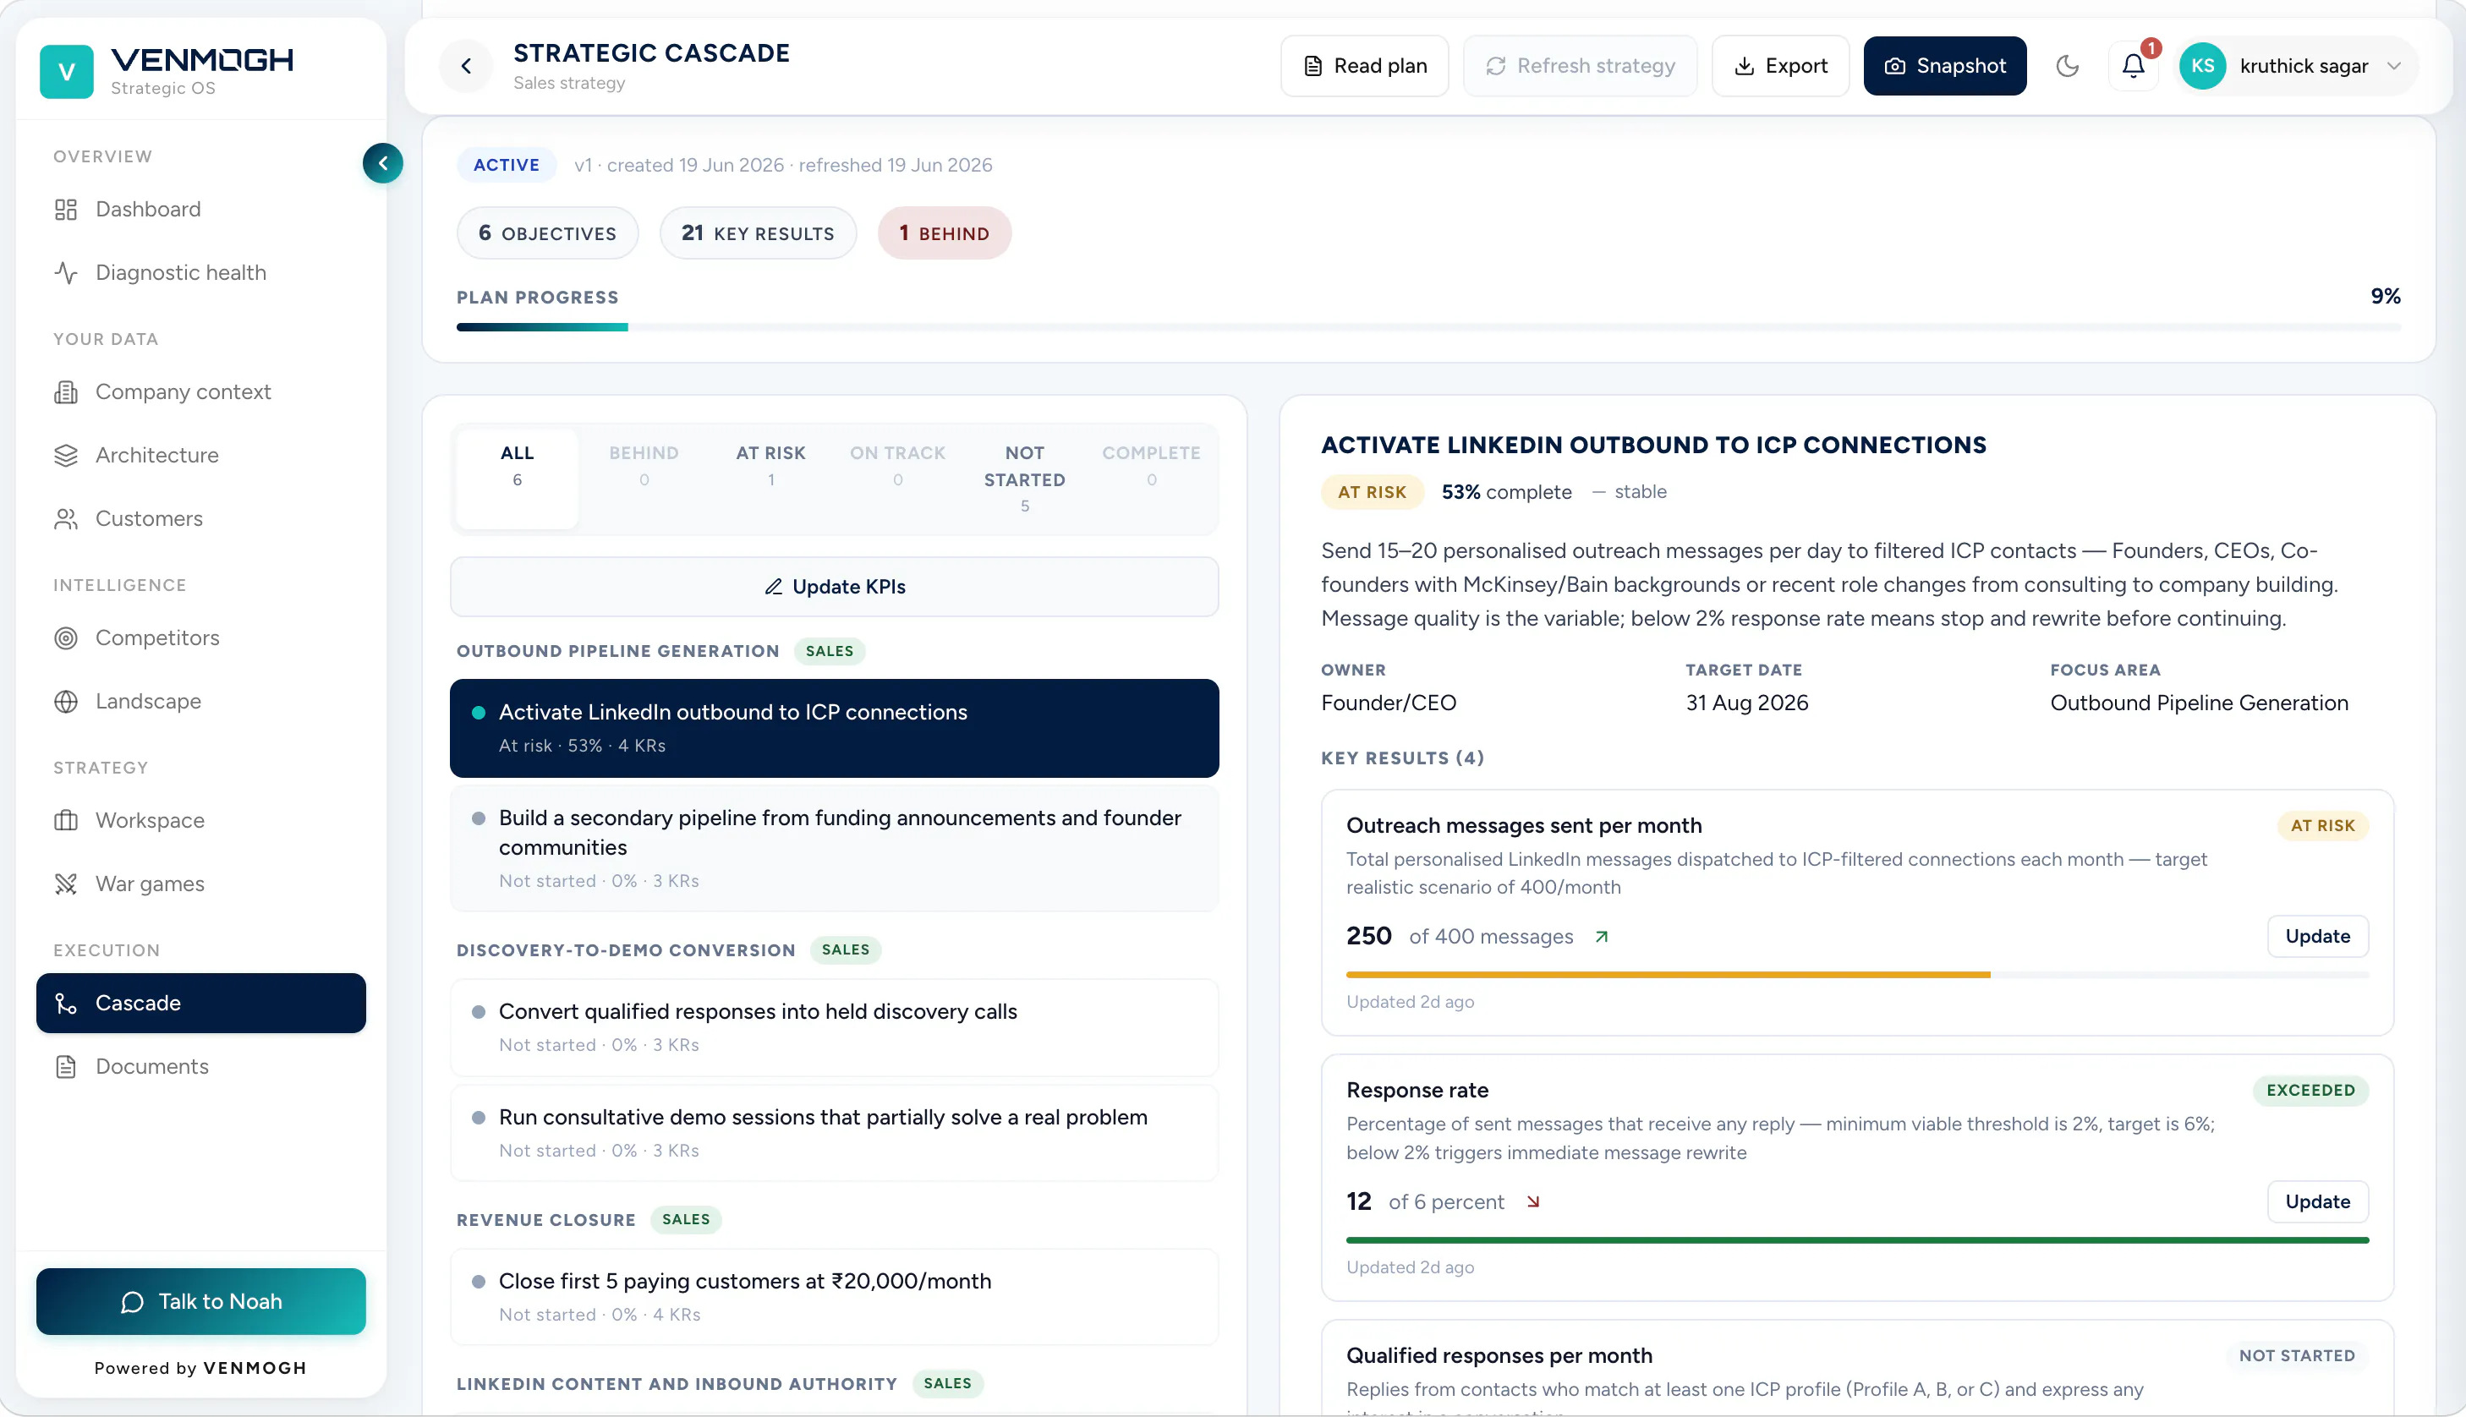Click the Response rate progress bar
2466x1417 pixels.
(1857, 1239)
